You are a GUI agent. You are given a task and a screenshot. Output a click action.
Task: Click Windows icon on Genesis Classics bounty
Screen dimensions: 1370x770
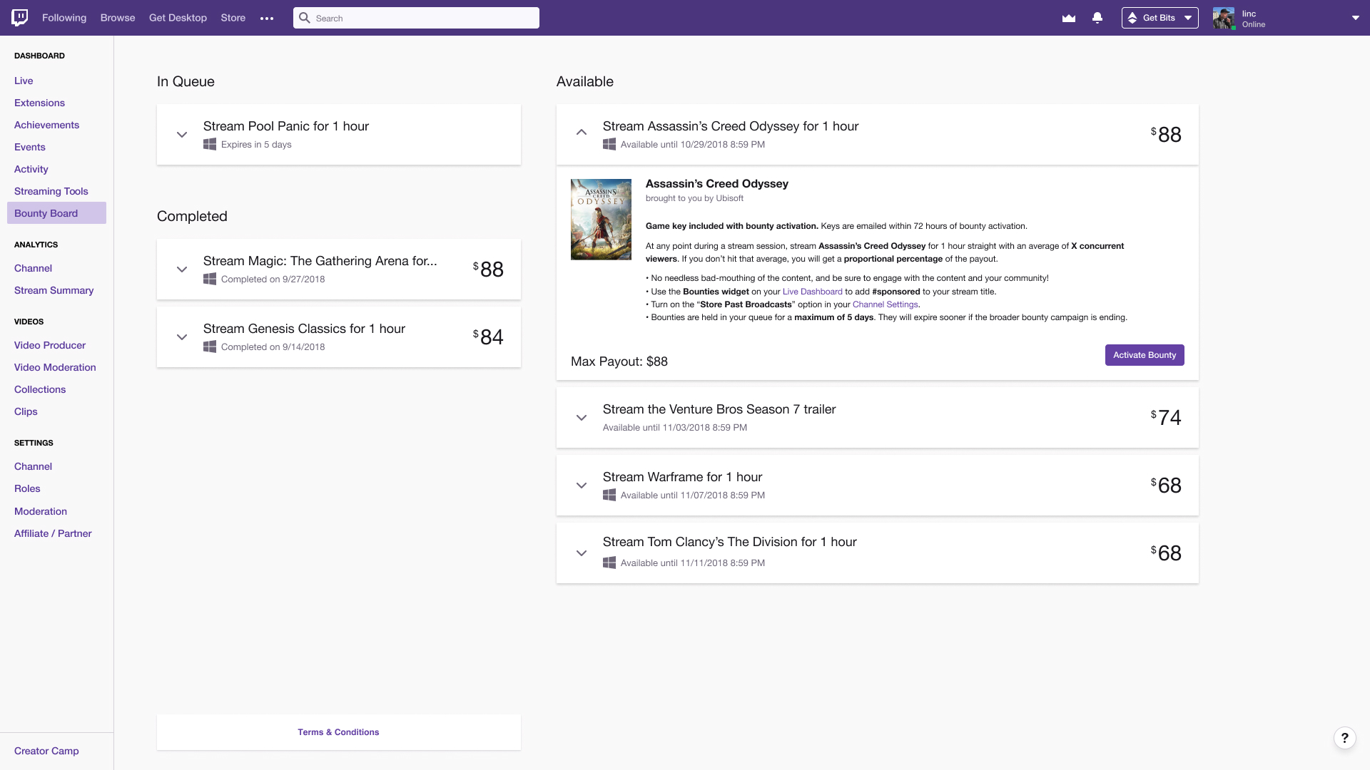210,346
